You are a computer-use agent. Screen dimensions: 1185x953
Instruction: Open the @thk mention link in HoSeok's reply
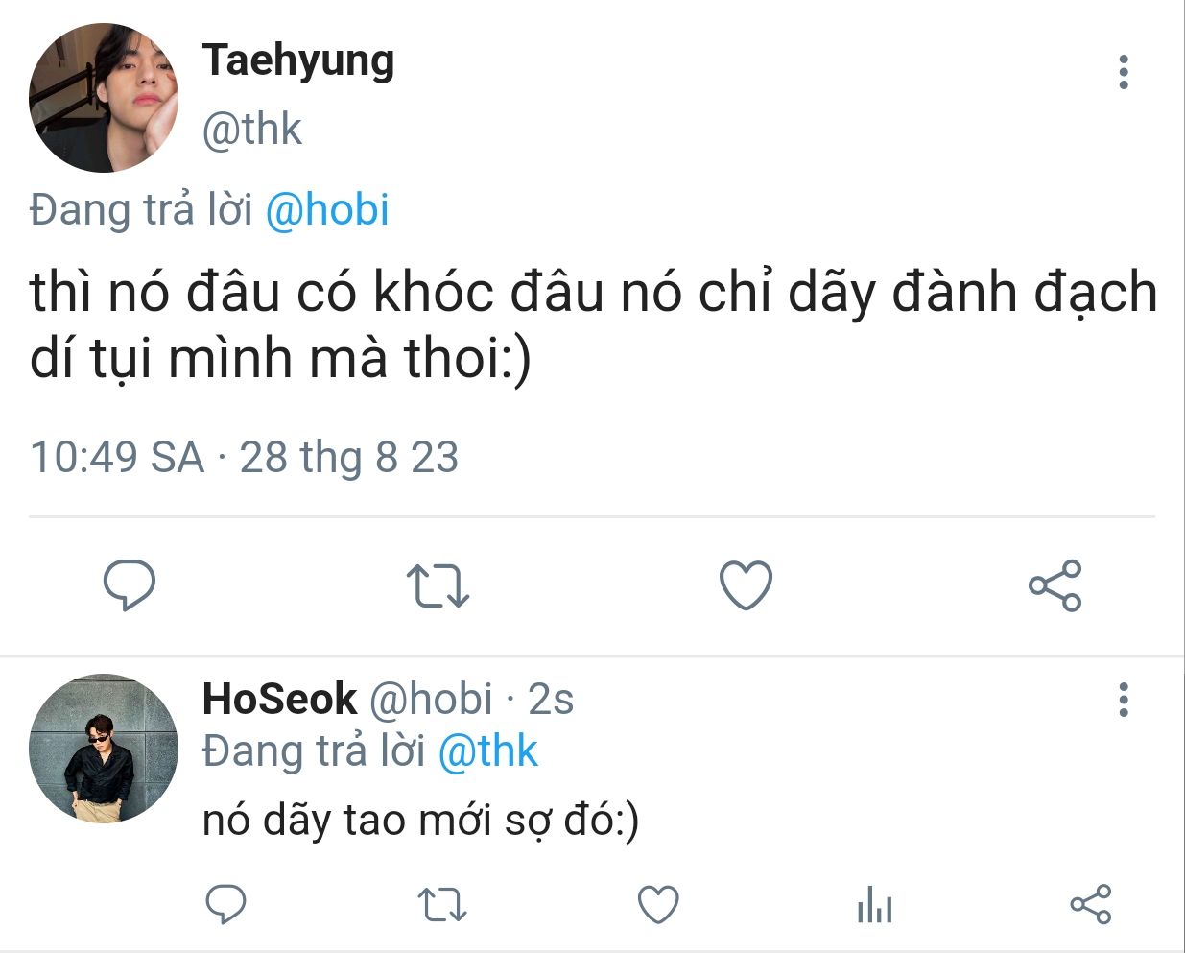[487, 750]
